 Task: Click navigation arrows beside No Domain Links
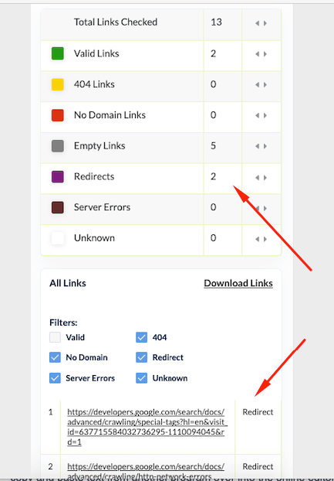(261, 115)
